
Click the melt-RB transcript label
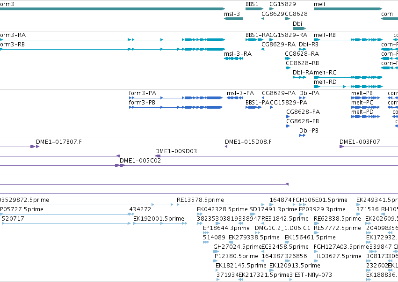(325, 35)
